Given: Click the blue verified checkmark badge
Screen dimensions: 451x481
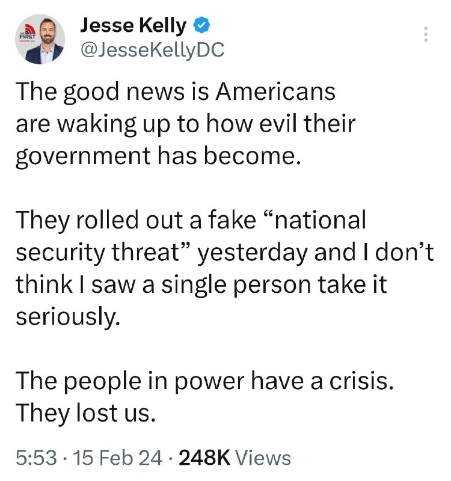Looking at the screenshot, I should coord(201,26).
